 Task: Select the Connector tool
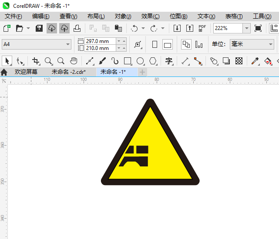click(x=198, y=61)
